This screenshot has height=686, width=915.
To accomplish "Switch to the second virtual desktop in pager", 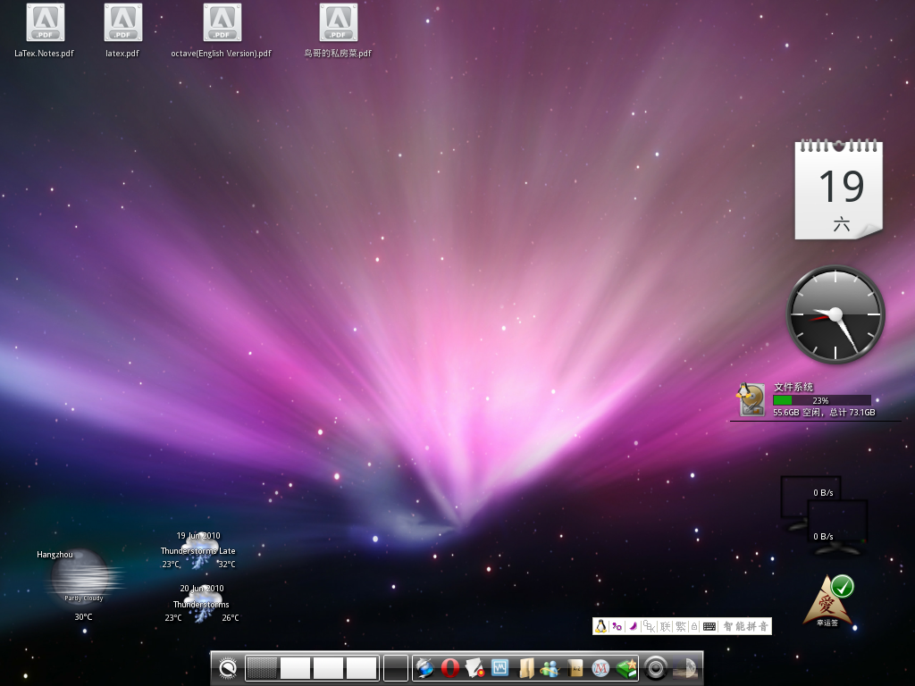I will point(295,668).
